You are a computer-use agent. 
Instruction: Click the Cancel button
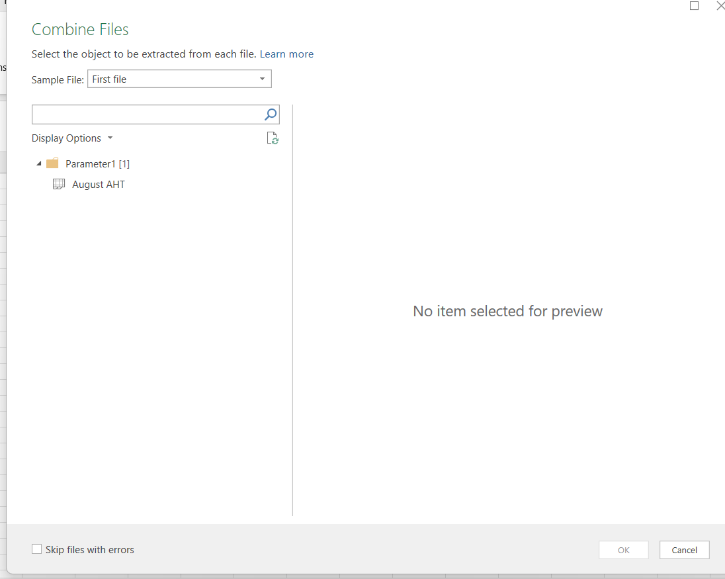tap(684, 550)
